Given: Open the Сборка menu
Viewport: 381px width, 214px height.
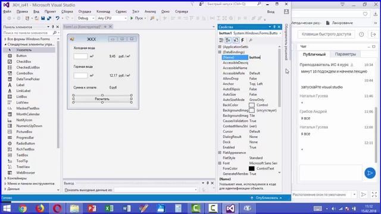Looking at the screenshot, I should click(67, 11).
